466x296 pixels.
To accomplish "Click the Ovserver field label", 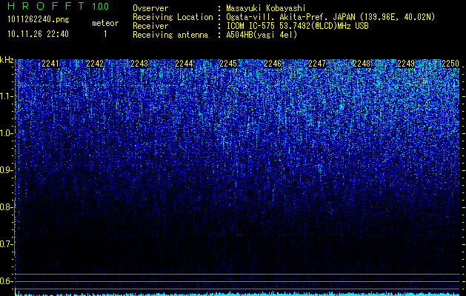I will [x=150, y=8].
